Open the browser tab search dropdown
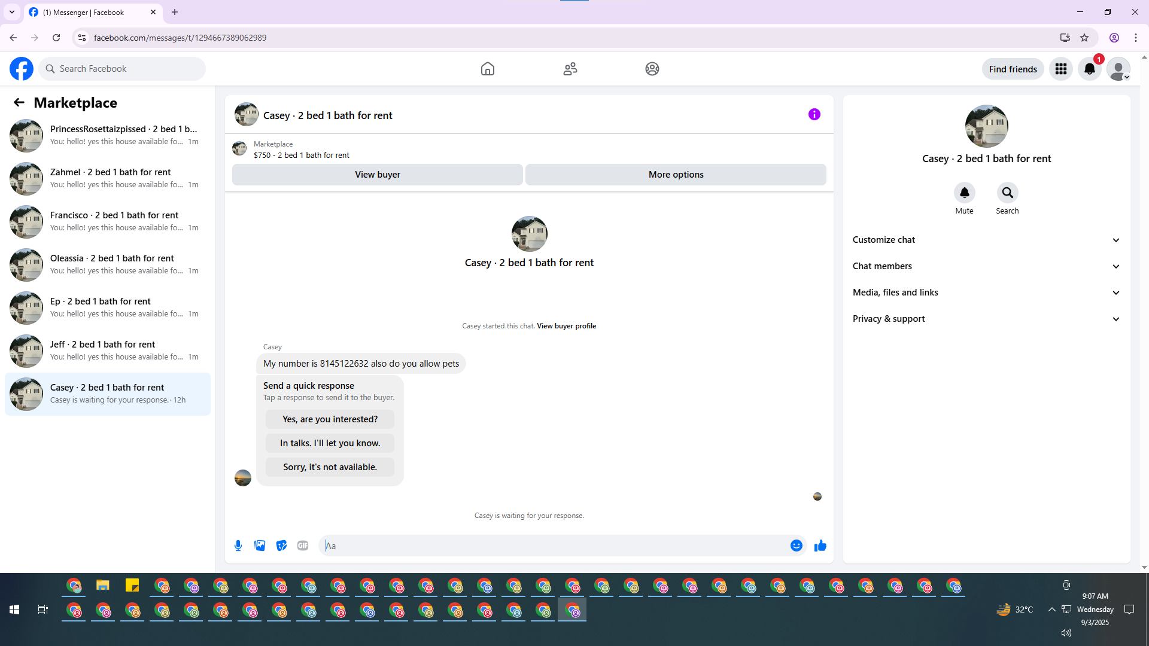Screen dimensions: 1149x646 coord(12,12)
